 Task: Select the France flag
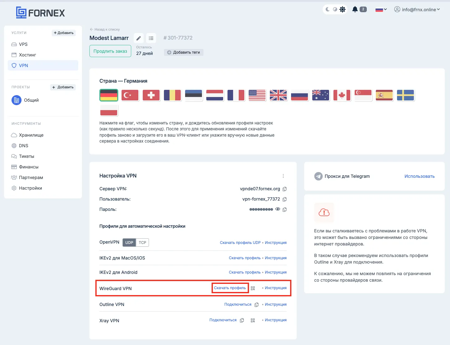(236, 95)
